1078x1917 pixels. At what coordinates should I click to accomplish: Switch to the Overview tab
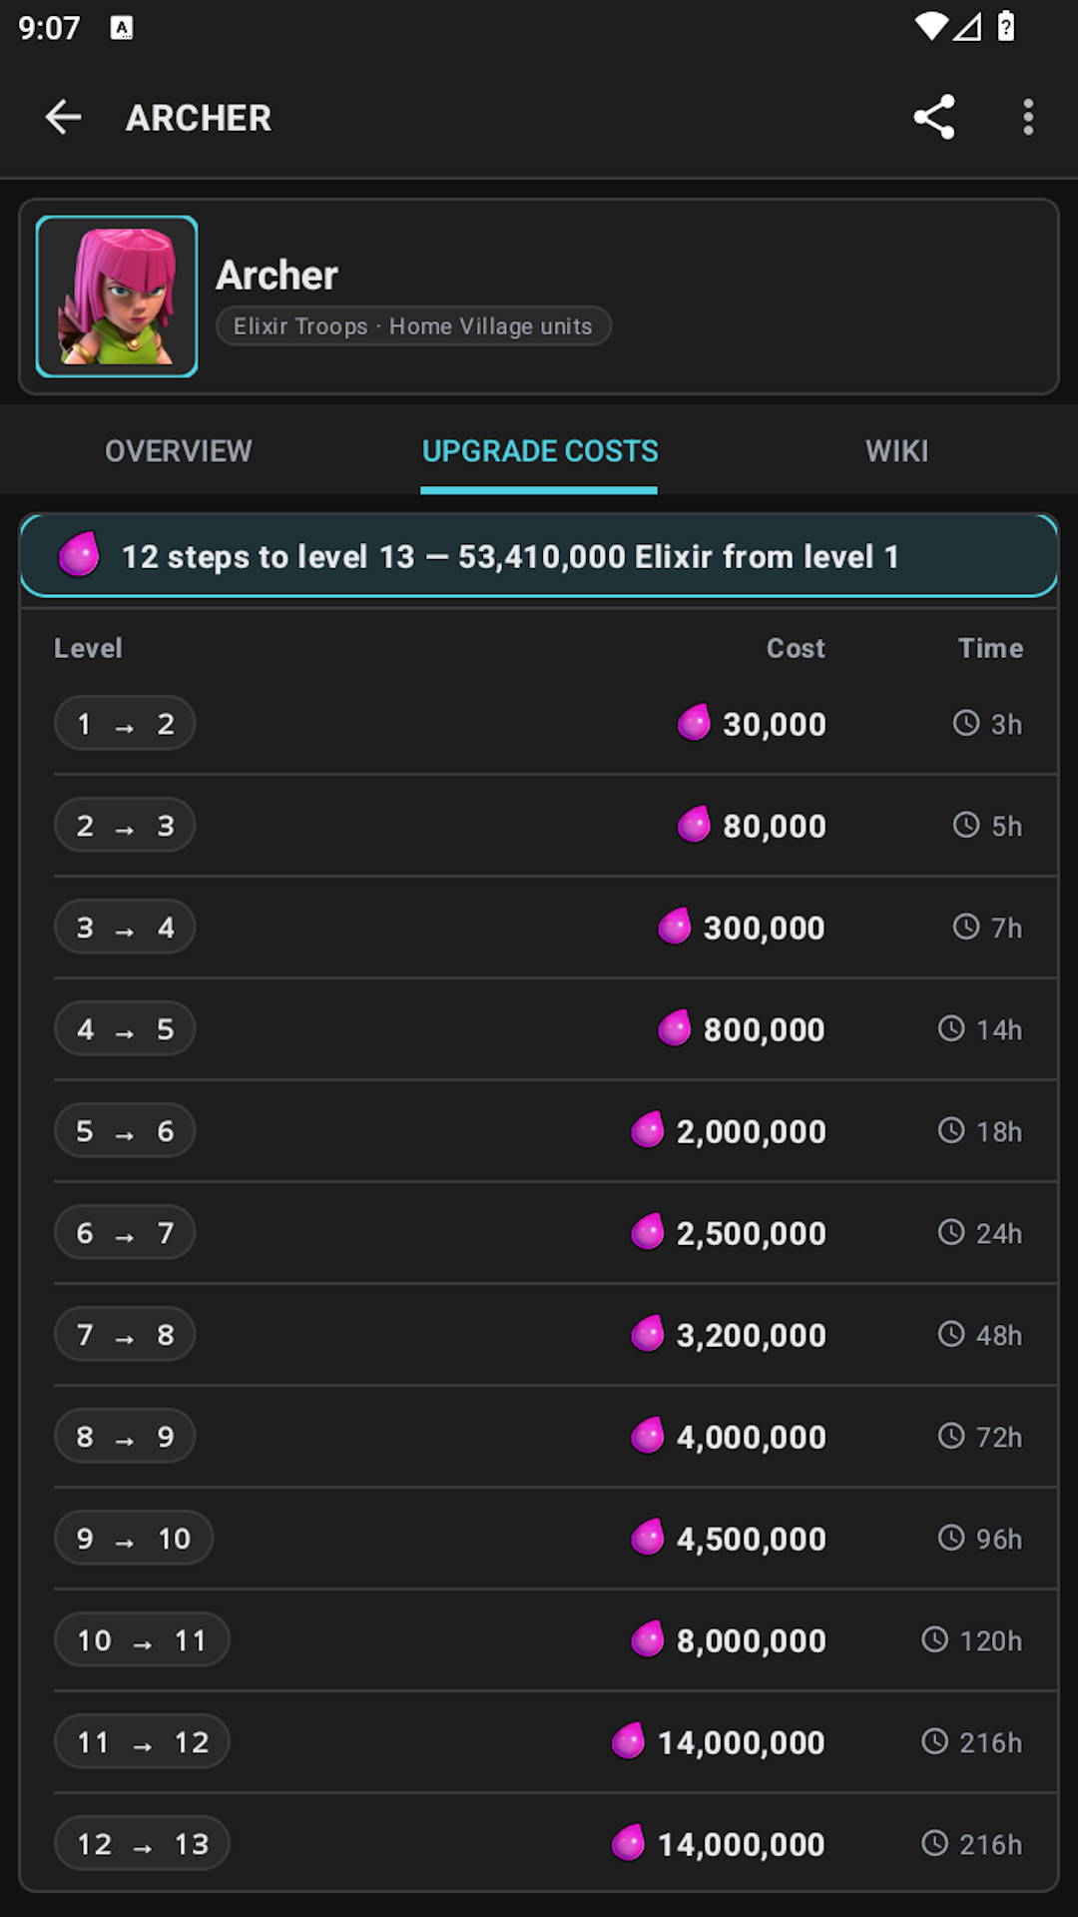point(179,451)
